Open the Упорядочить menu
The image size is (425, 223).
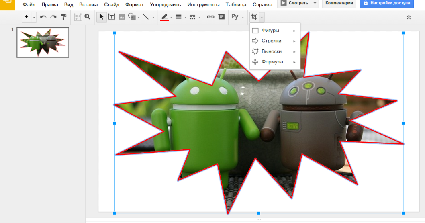point(166,4)
